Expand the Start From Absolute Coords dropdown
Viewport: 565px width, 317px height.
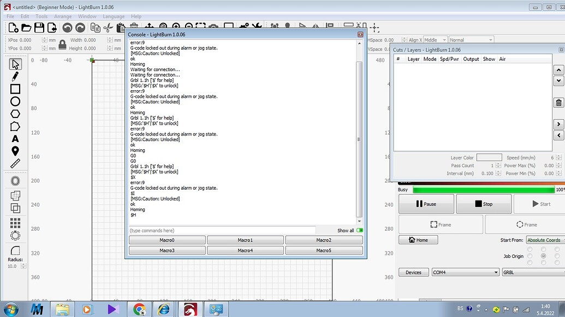(x=545, y=240)
